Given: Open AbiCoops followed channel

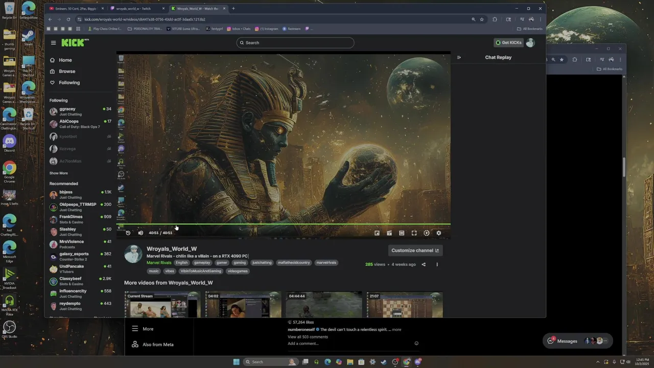Looking at the screenshot, I should click(81, 124).
